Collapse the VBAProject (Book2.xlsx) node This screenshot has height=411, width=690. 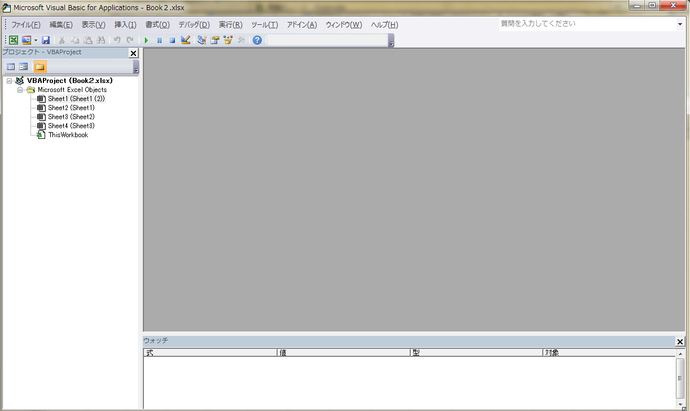tap(10, 81)
